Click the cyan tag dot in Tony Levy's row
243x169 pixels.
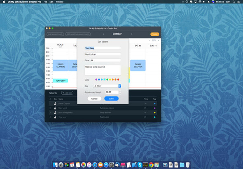[154, 117]
